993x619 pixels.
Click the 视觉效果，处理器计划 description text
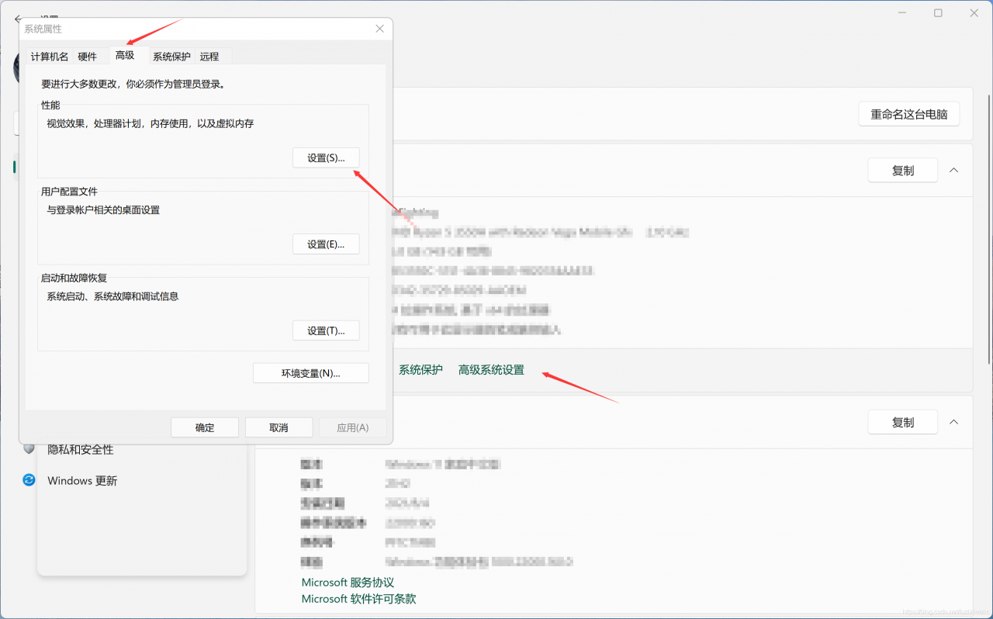tap(151, 123)
